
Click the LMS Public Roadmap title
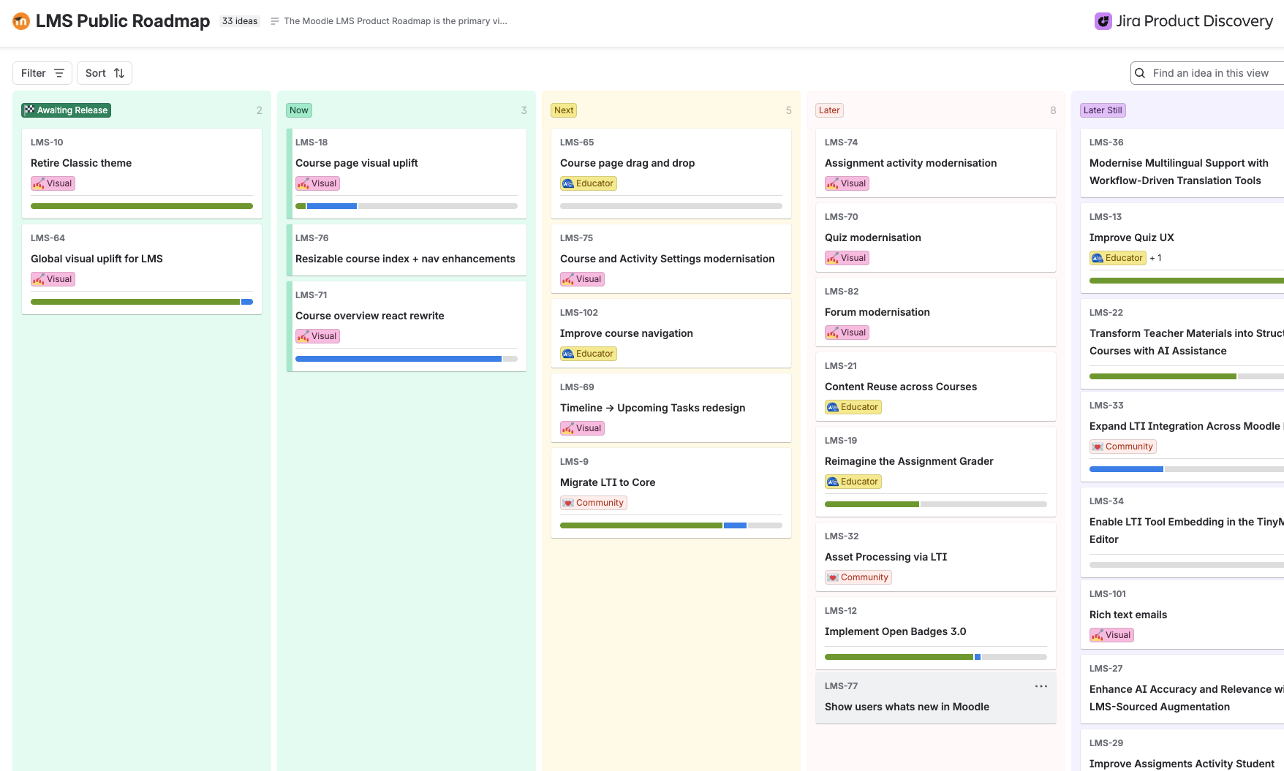123,21
